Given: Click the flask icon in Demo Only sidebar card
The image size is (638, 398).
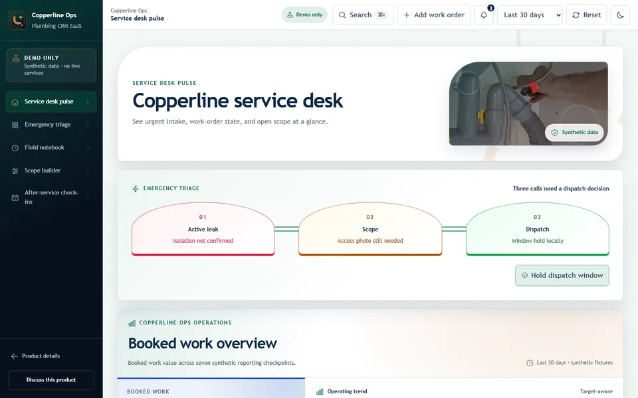Looking at the screenshot, I should click(x=16, y=58).
